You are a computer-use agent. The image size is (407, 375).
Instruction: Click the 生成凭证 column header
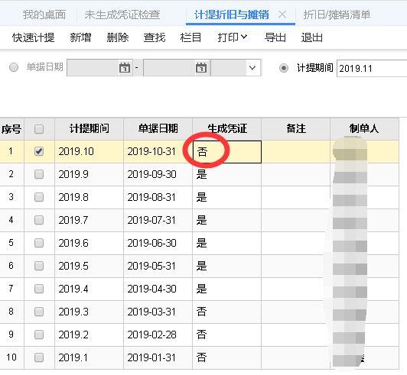227,129
